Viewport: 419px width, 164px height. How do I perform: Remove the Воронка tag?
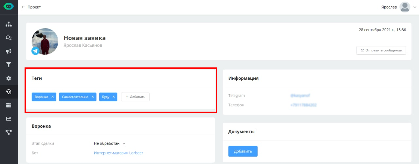[53, 97]
